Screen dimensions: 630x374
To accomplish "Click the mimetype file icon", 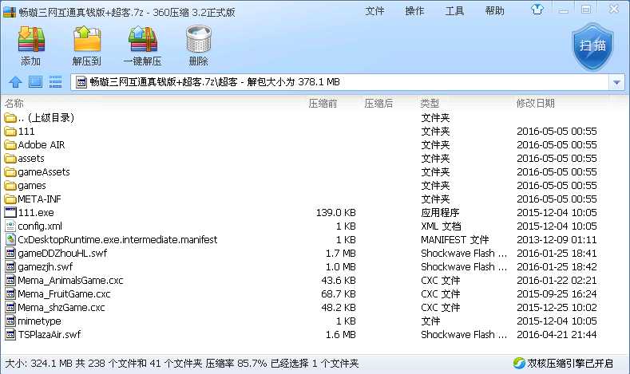I will (10, 321).
